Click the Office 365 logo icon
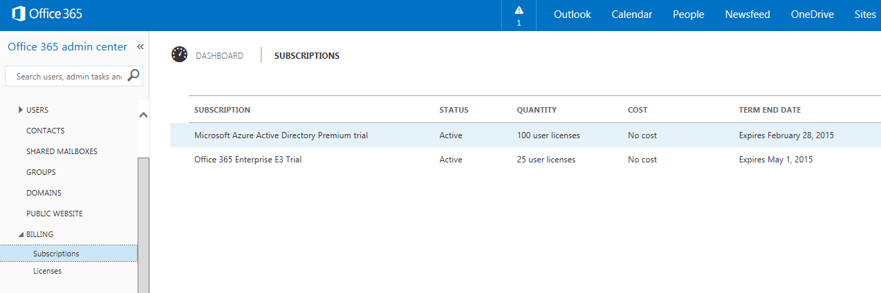 coord(19,14)
